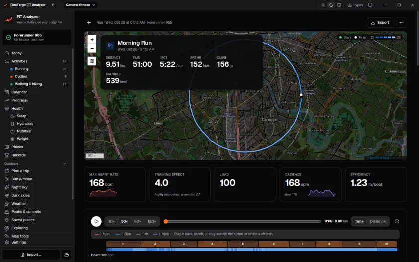Set playback speed to 120×
The image size is (419, 262).
pyautogui.click(x=152, y=221)
